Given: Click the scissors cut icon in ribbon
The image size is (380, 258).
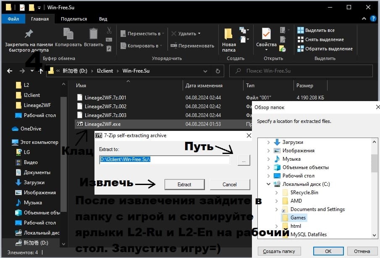Looking at the screenshot, I should point(109,30).
